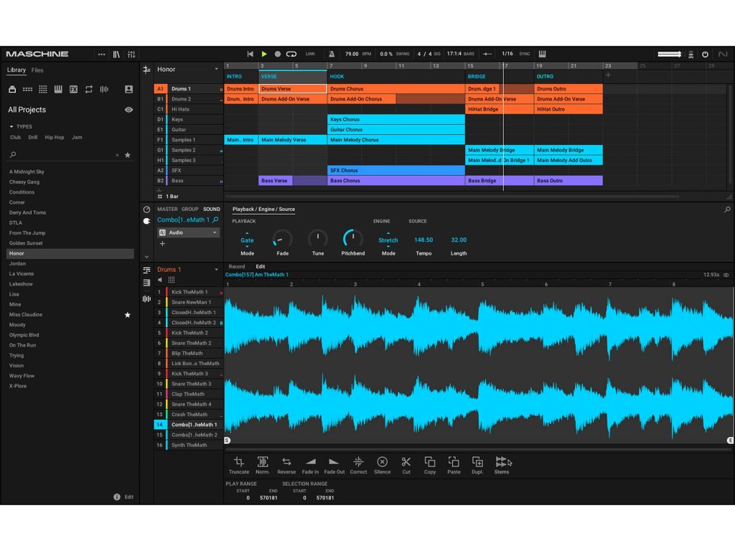Select the Effects FX icon in browser

coord(74,89)
